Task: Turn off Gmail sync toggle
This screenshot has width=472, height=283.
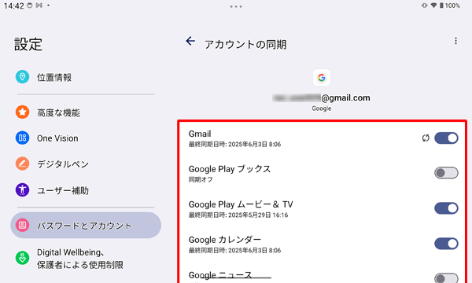Action: click(x=446, y=138)
